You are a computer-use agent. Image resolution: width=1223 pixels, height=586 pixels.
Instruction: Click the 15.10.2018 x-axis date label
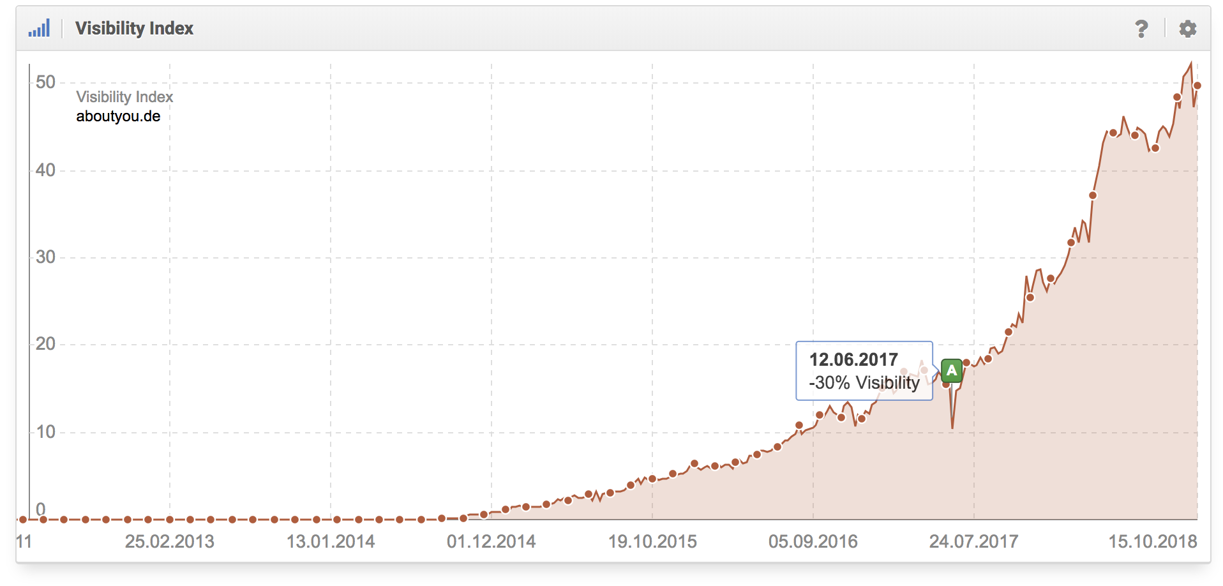point(1153,541)
